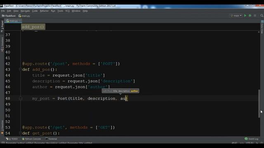Open the View menu
The image size is (264, 148).
16,11
